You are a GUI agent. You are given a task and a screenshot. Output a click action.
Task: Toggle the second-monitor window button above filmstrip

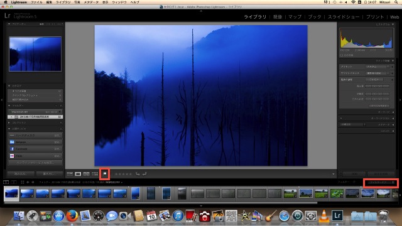14,182
